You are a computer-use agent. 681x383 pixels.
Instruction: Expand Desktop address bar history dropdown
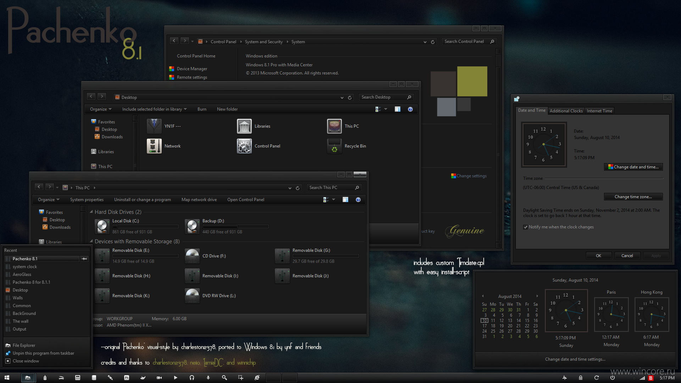(x=342, y=98)
